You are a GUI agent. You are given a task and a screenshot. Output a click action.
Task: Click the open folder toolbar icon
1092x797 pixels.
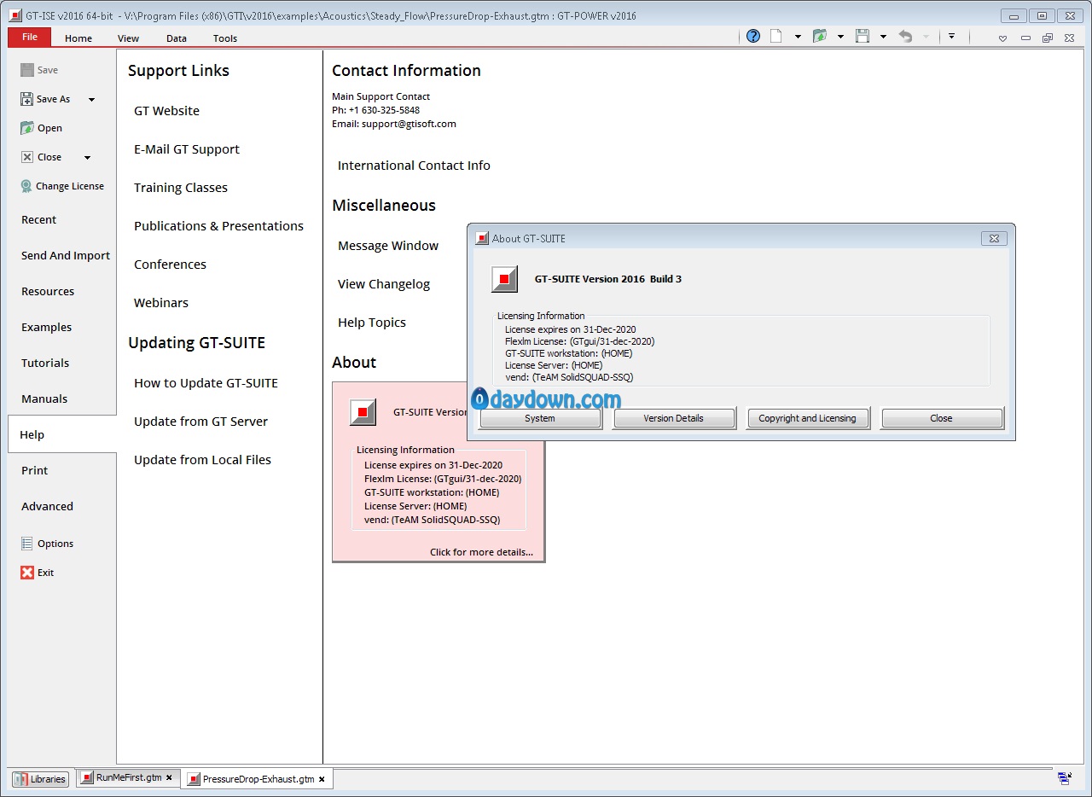(820, 36)
